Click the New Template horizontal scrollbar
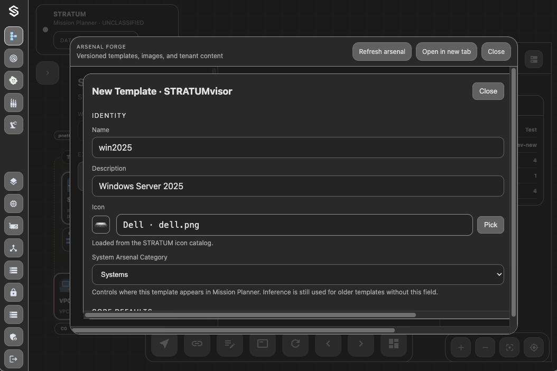557x371 pixels. tap(250, 315)
